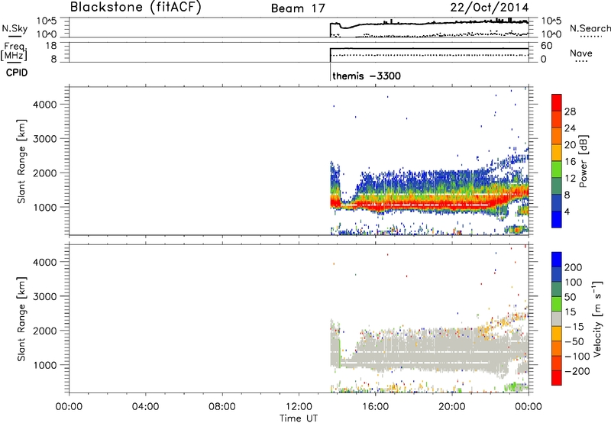Pick the red top segment of power colorbar
The height and width of the screenshot is (423, 611).
click(x=557, y=103)
